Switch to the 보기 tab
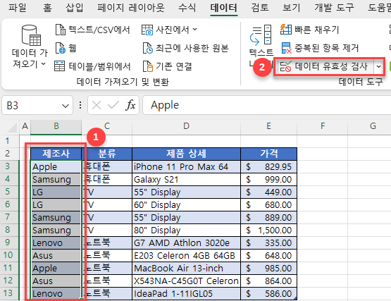Viewport: 391px width, 301px height. [291, 7]
